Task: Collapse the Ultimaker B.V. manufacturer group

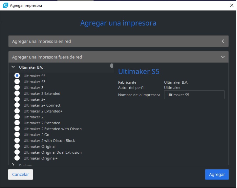Action: pyautogui.click(x=13, y=67)
